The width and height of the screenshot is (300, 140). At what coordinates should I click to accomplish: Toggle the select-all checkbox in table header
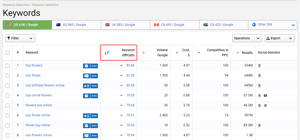[x=8, y=53]
